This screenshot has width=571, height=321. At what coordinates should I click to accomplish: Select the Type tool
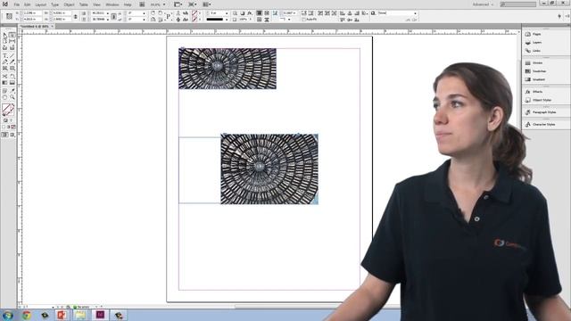4,55
